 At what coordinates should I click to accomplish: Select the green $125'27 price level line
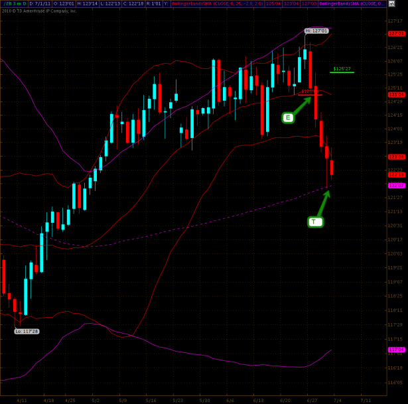click(x=342, y=72)
